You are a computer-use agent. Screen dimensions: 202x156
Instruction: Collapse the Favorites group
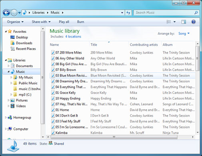click(6, 32)
